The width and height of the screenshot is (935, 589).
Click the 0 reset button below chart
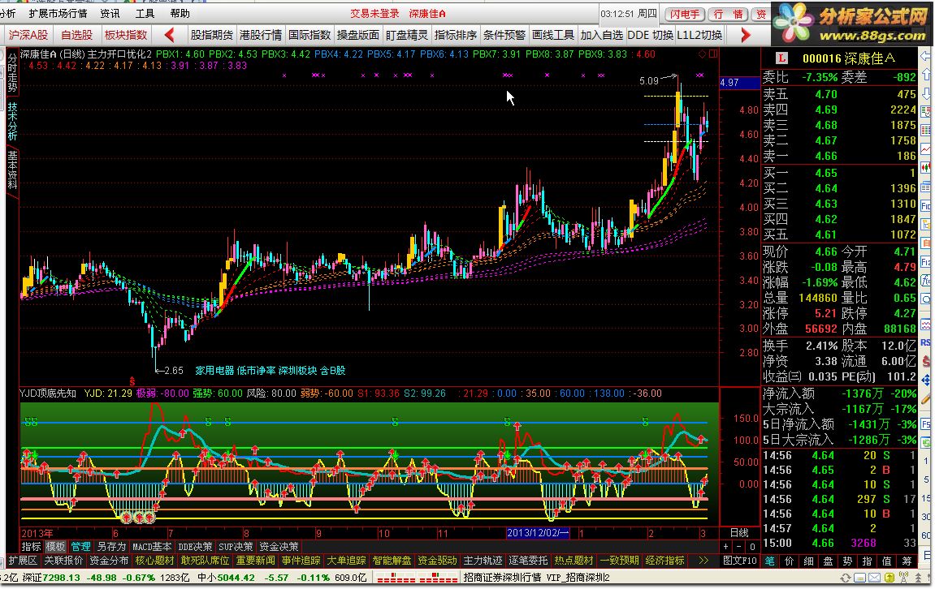coord(752,547)
